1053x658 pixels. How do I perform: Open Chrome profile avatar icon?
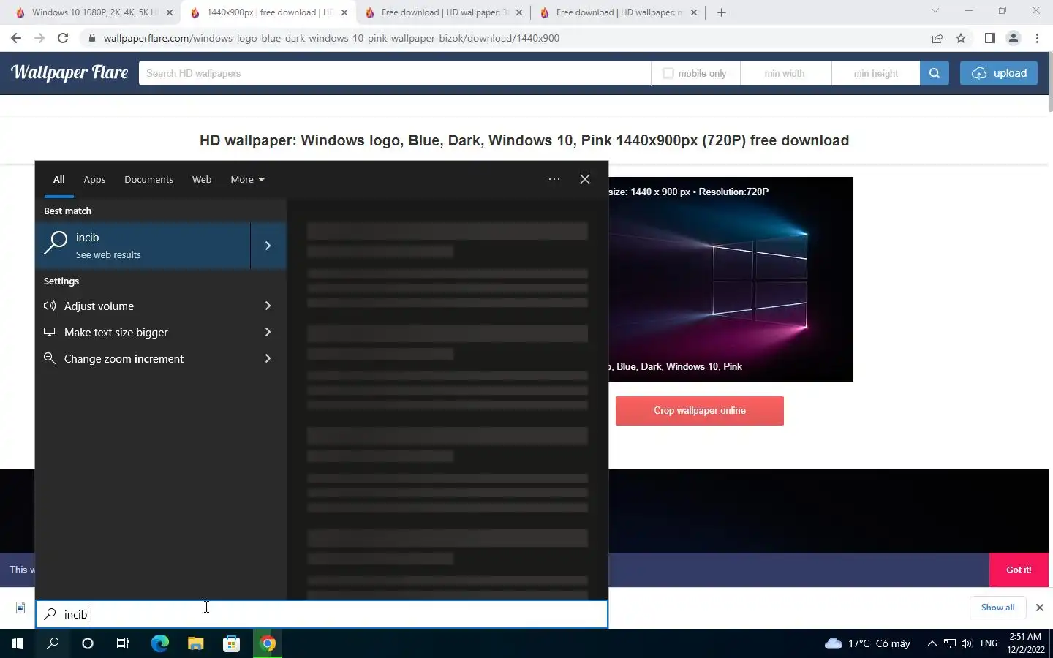pos(1014,38)
